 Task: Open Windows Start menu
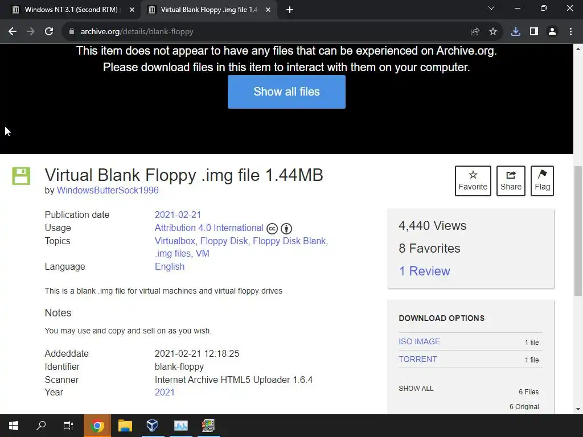14,426
